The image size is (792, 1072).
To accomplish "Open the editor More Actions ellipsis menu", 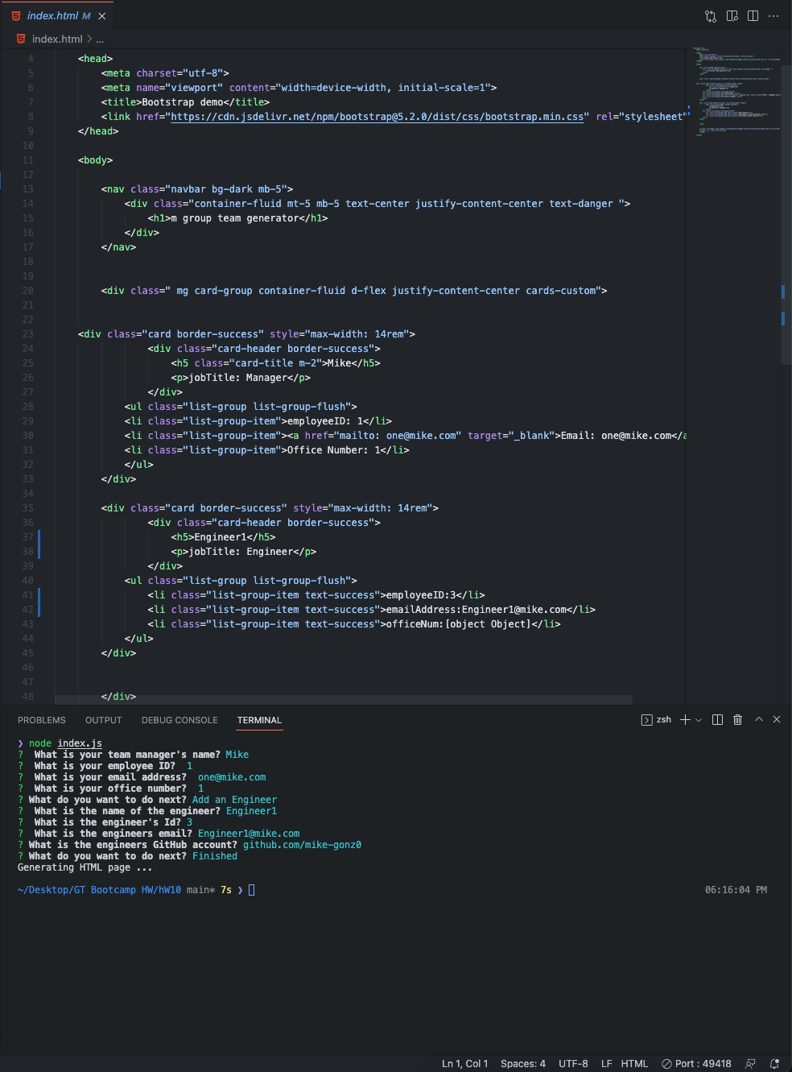I will coord(773,15).
